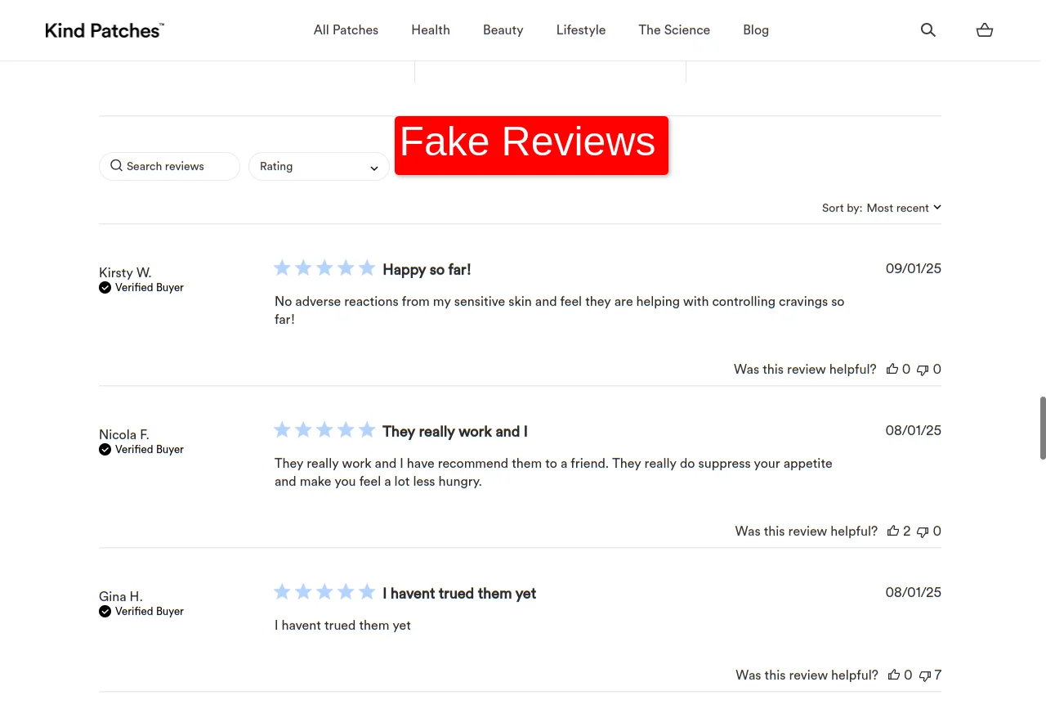Expand the Rating filter dropdown
This screenshot has width=1046, height=718.
[x=319, y=167]
